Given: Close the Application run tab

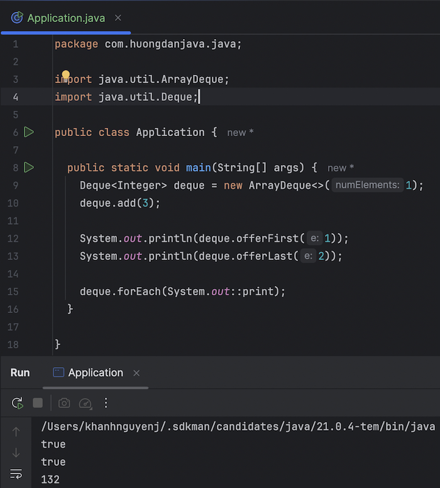Looking at the screenshot, I should pyautogui.click(x=136, y=373).
